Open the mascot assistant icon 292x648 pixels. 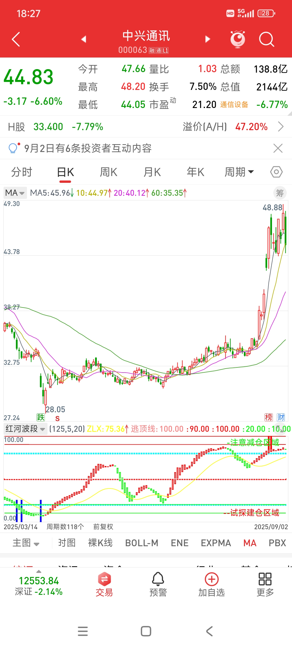238,39
